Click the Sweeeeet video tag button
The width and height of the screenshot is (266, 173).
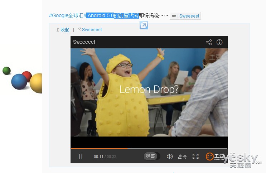(x=185, y=16)
